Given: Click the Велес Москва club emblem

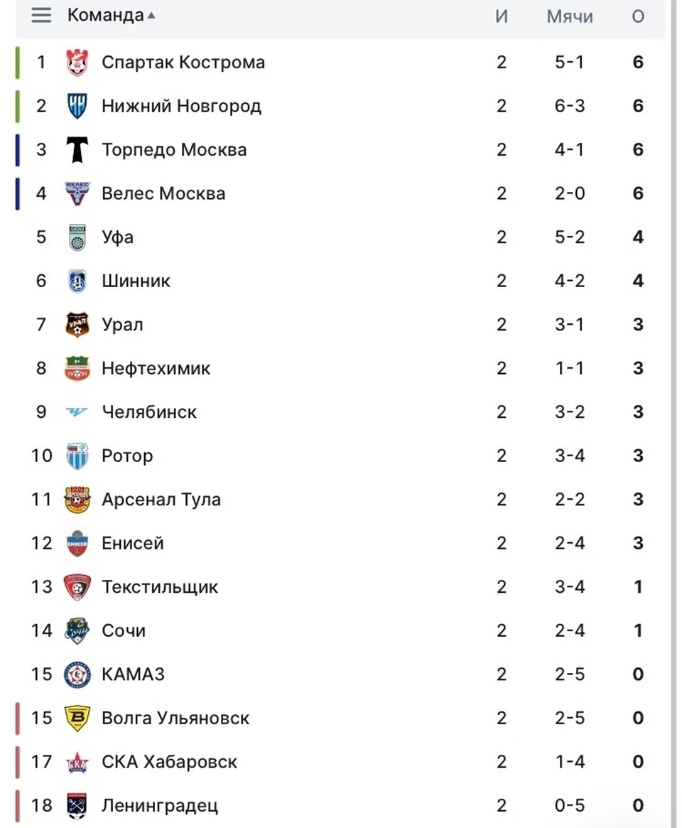Looking at the screenshot, I should click(77, 193).
